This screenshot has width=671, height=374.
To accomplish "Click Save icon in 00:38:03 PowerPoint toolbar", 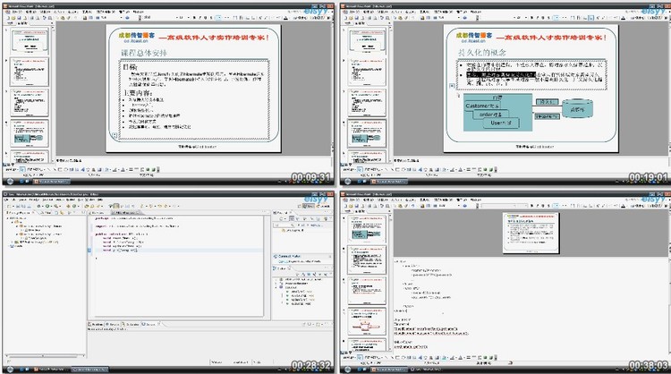I will click(x=356, y=206).
